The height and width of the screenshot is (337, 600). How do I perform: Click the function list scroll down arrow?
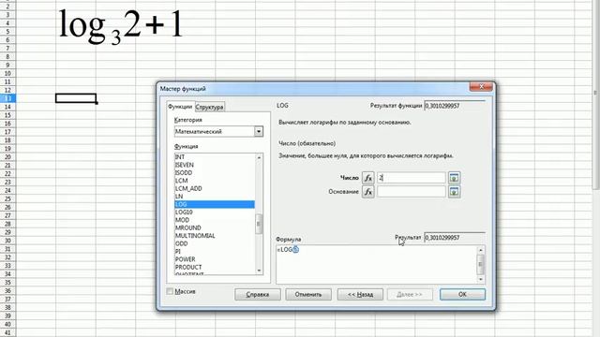(259, 271)
